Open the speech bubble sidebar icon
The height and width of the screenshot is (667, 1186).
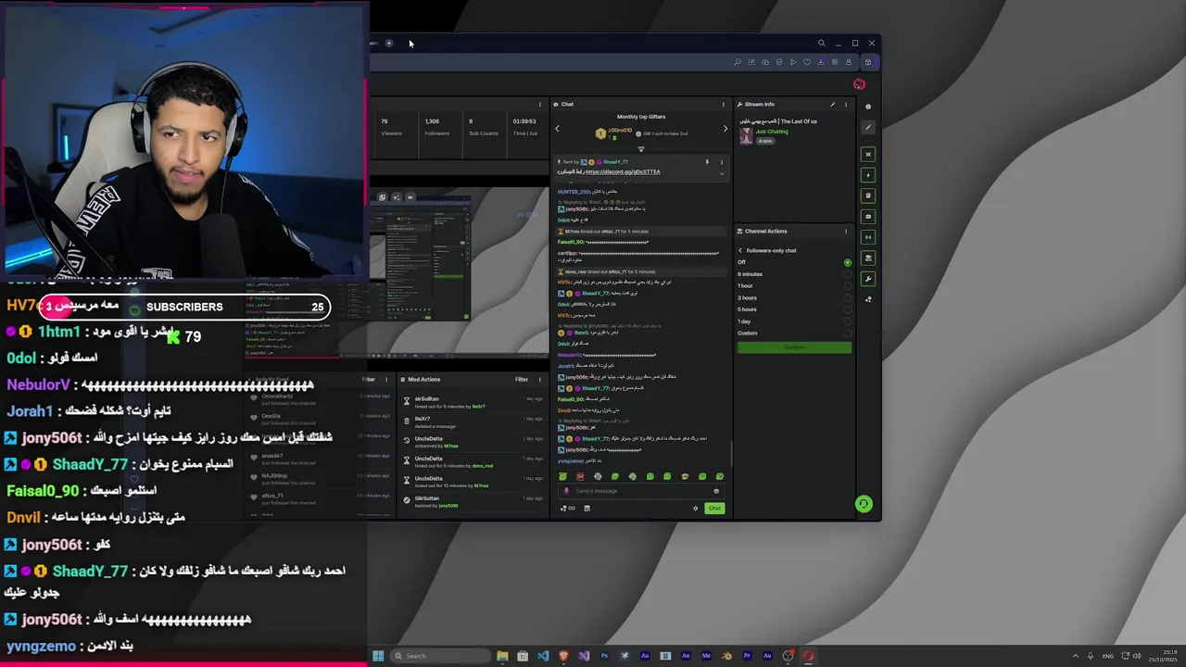[868, 217]
